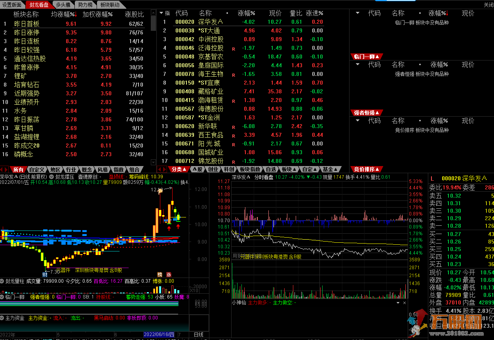The image size is (494, 340).
Task: Expand the 竞价排序 panel selector
Action: [x=367, y=169]
